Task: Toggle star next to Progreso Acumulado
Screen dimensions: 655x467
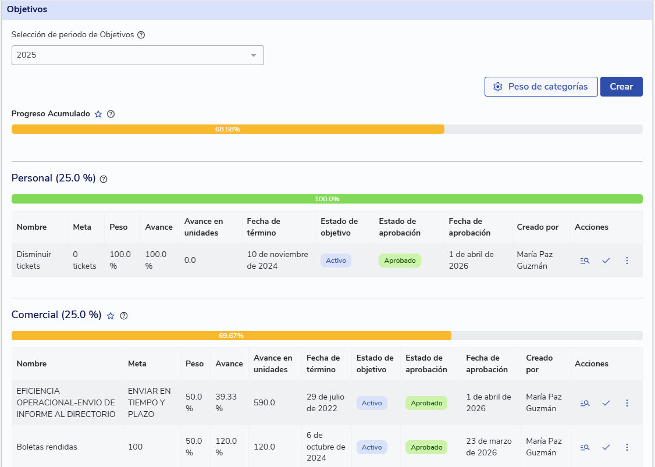Action: tap(98, 114)
